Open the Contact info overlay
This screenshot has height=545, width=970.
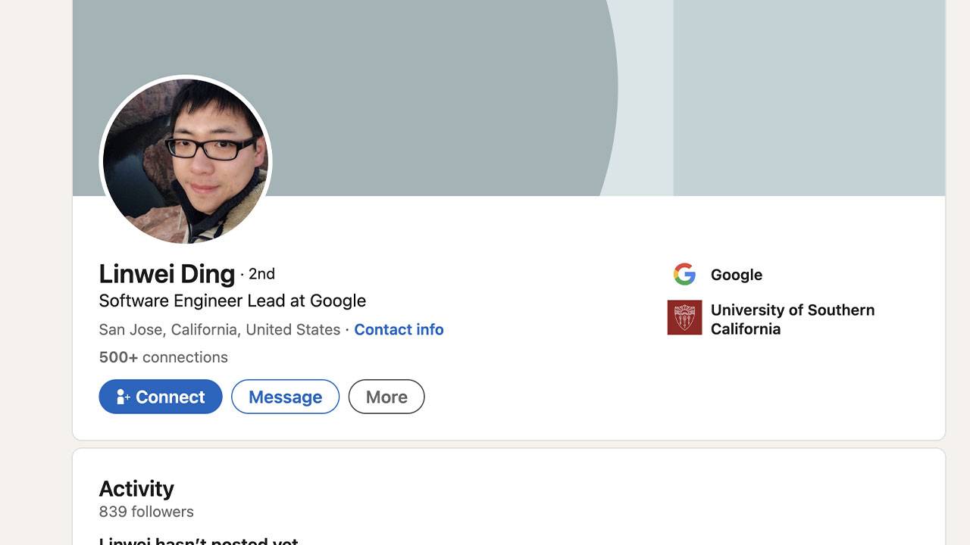tap(399, 329)
